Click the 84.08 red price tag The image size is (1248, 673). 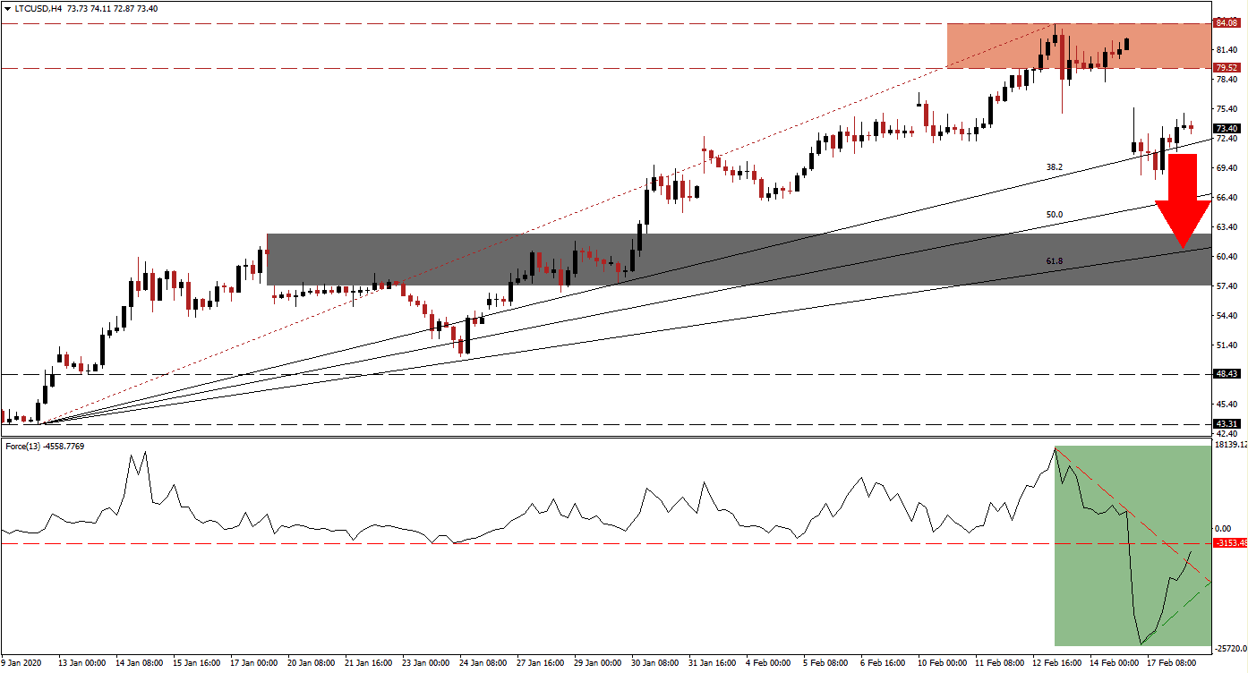[x=1226, y=23]
